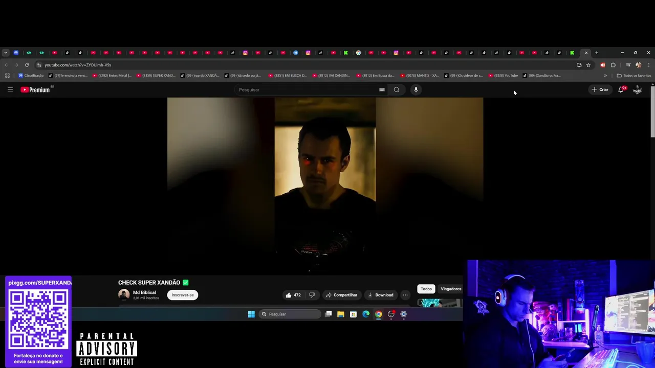The width and height of the screenshot is (655, 368).
Task: Click the Windows taskbar Pesquisar search box
Action: 289,314
